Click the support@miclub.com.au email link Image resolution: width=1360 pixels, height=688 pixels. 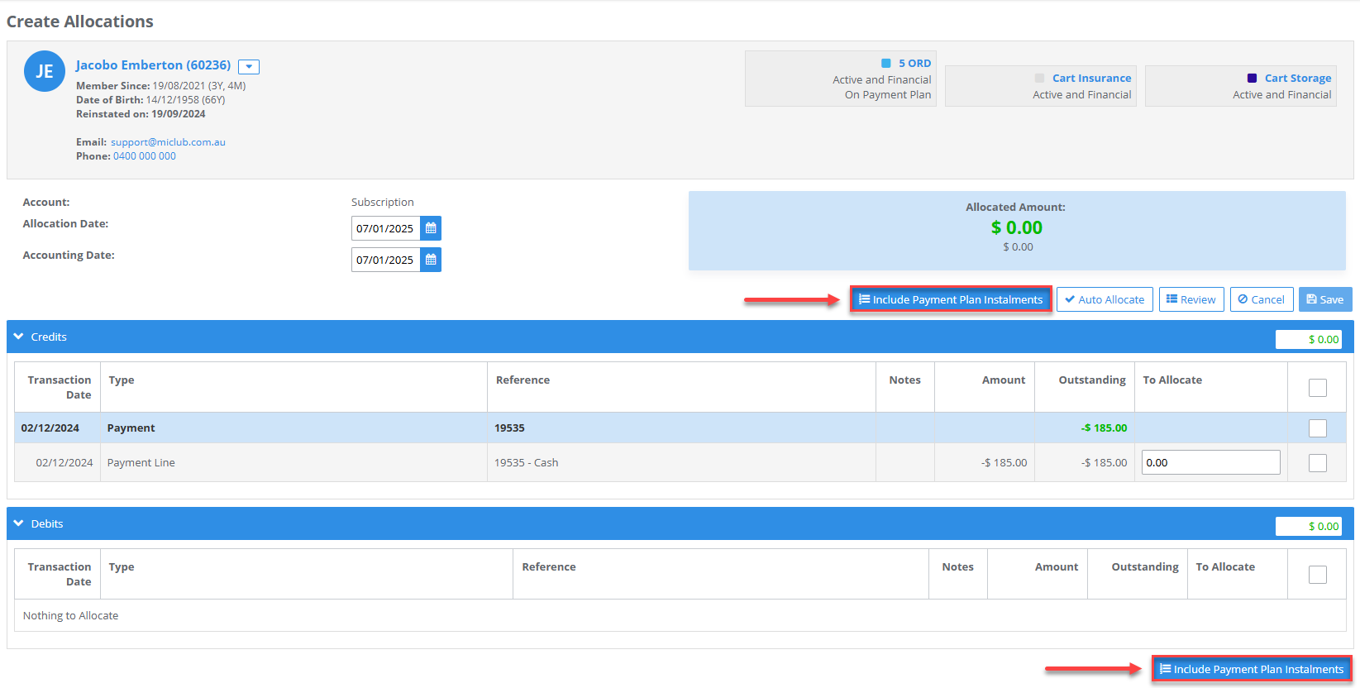tap(168, 142)
